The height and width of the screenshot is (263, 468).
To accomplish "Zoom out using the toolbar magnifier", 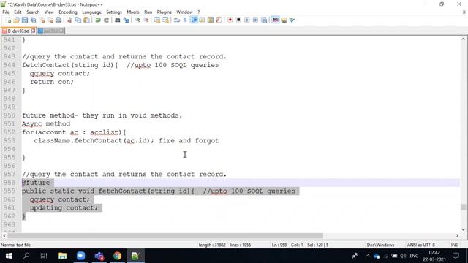I will (146, 20).
